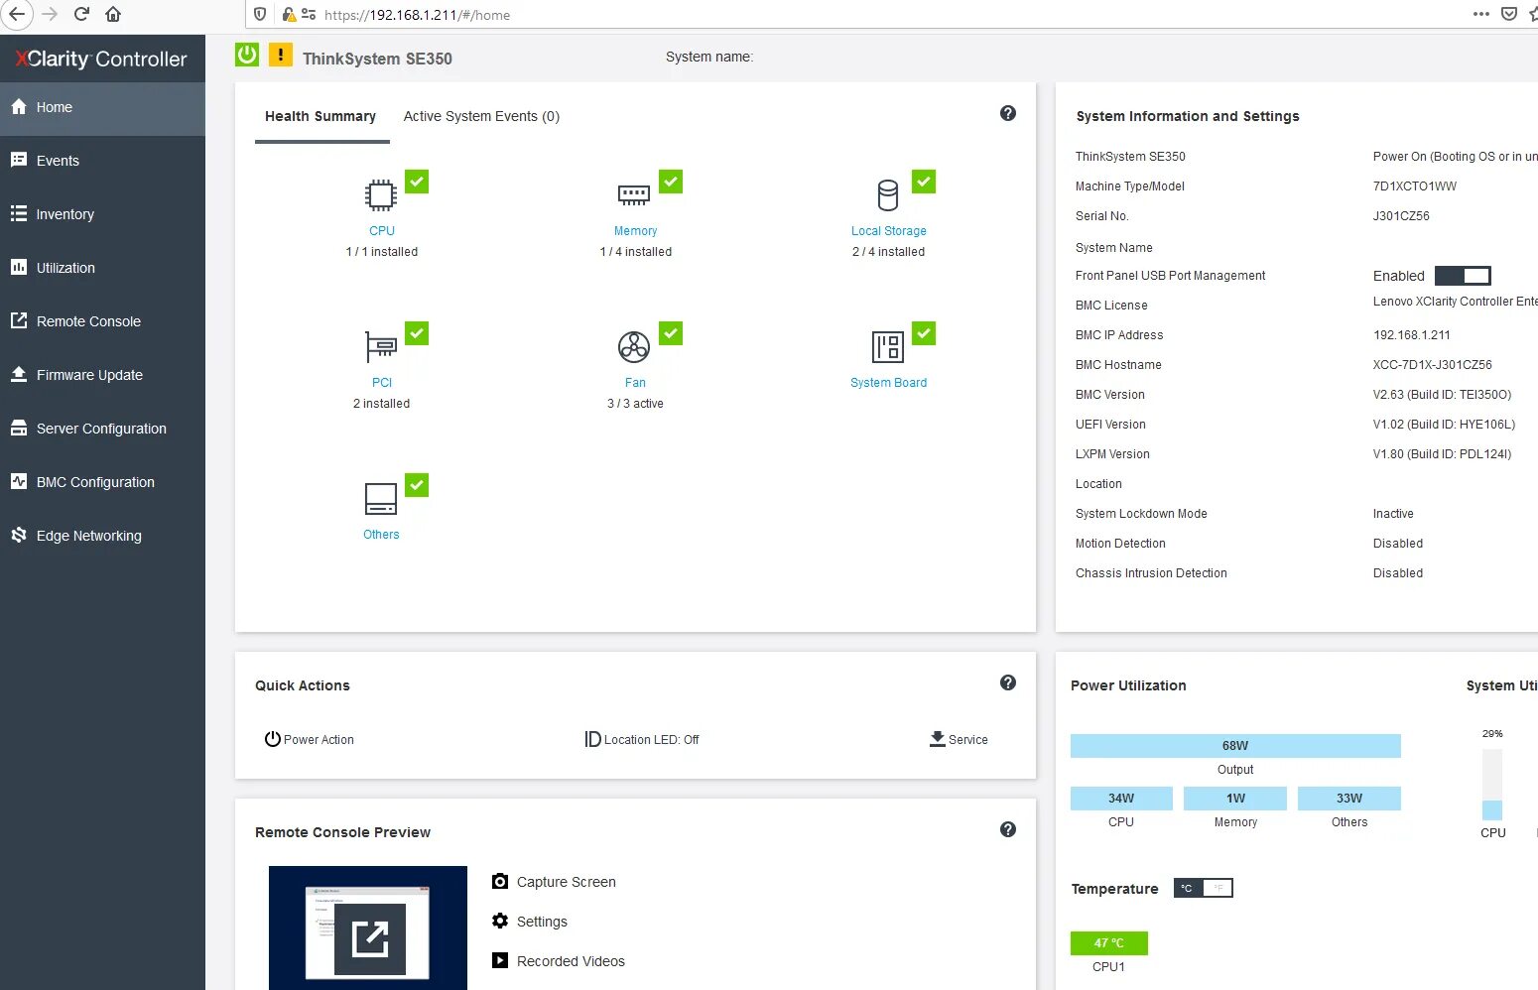Open Inventory in sidebar

point(102,214)
